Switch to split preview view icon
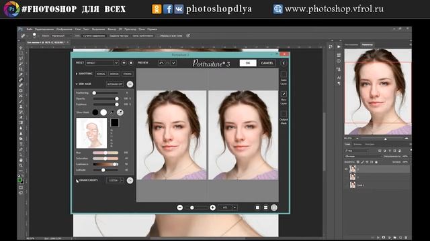Viewport: 430px width, 241px height. pos(265,208)
